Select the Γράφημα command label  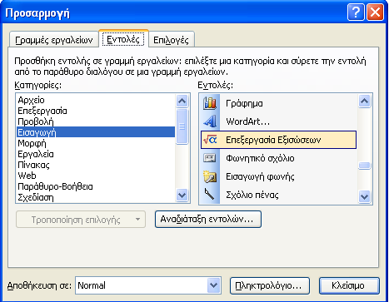pyautogui.click(x=244, y=103)
